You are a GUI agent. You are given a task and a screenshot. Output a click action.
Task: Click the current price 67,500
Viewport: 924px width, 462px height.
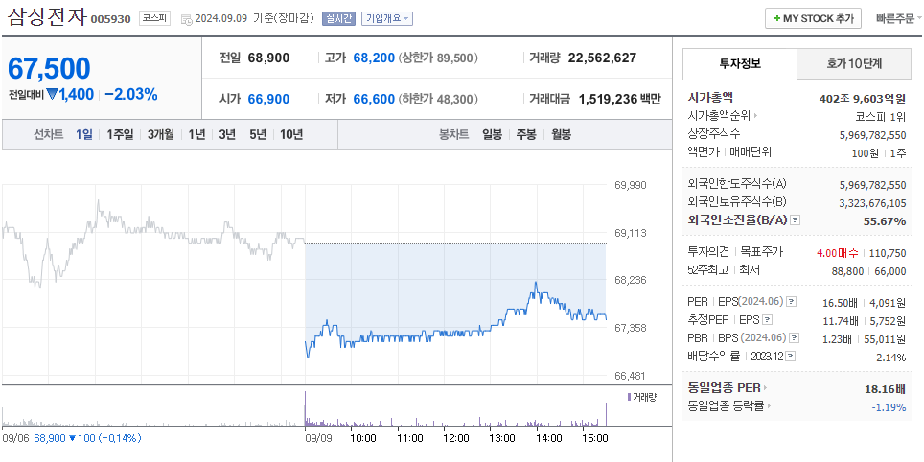tap(49, 69)
